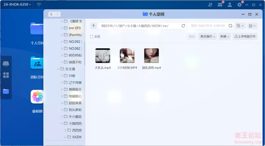Image resolution: width=265 pixels, height=146 pixels.
Task: Select the XXZW folder in the tree
Action: tap(77, 137)
